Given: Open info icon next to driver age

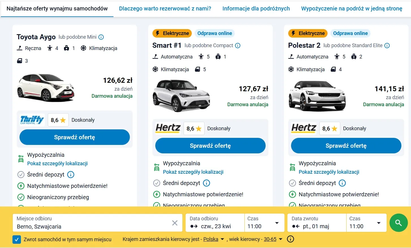Looking at the screenshot, I should [290, 239].
